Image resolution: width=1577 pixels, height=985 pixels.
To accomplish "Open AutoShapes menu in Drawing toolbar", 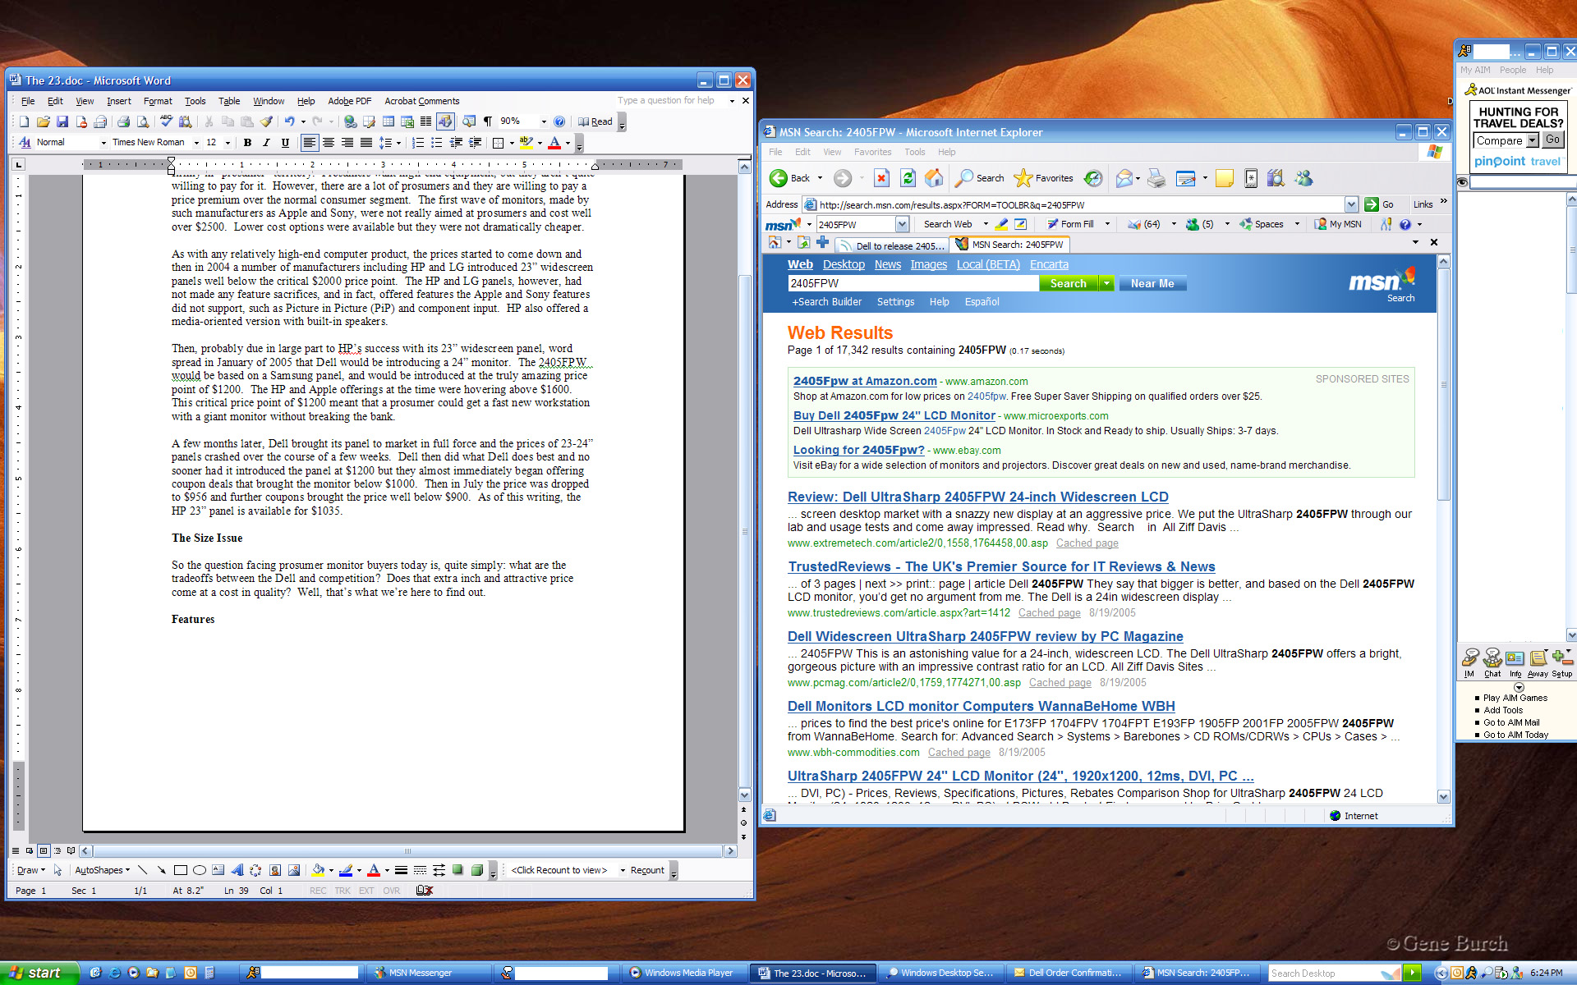I will [x=102, y=870].
